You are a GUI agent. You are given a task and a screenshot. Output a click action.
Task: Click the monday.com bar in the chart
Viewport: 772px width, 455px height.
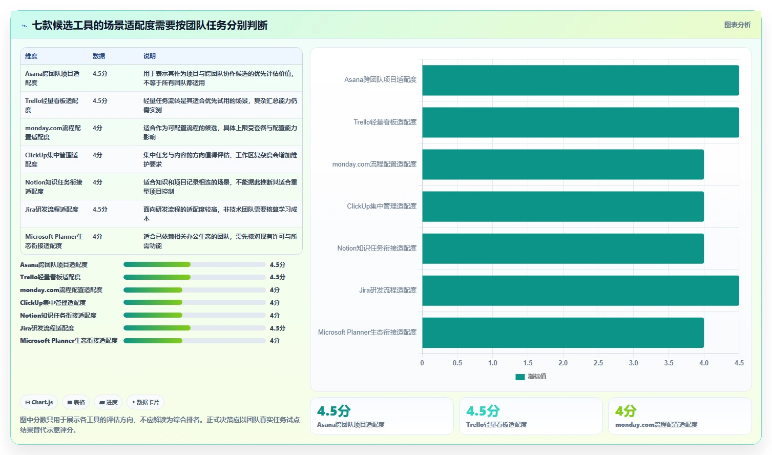click(563, 164)
